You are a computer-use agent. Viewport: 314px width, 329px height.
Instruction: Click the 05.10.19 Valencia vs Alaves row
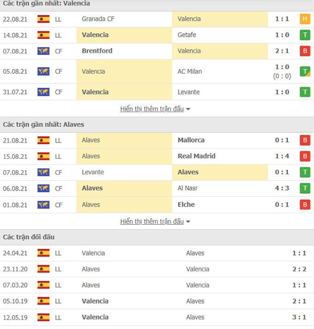[157, 301]
